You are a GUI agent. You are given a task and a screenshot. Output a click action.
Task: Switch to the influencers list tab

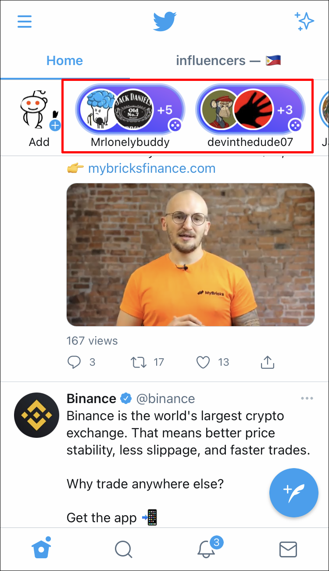point(228,61)
